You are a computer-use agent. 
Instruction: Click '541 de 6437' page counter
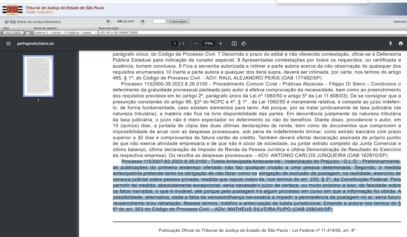(126, 21)
